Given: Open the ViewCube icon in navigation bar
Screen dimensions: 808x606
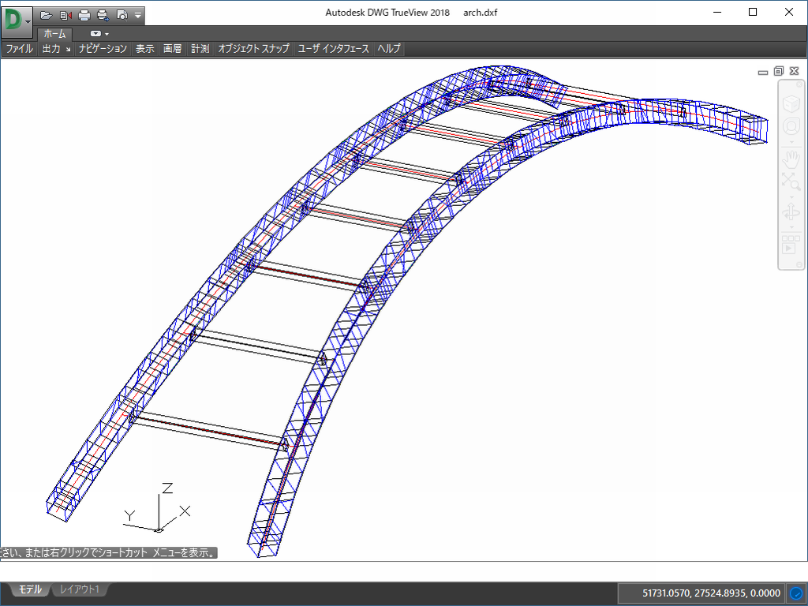Looking at the screenshot, I should pos(791,103).
